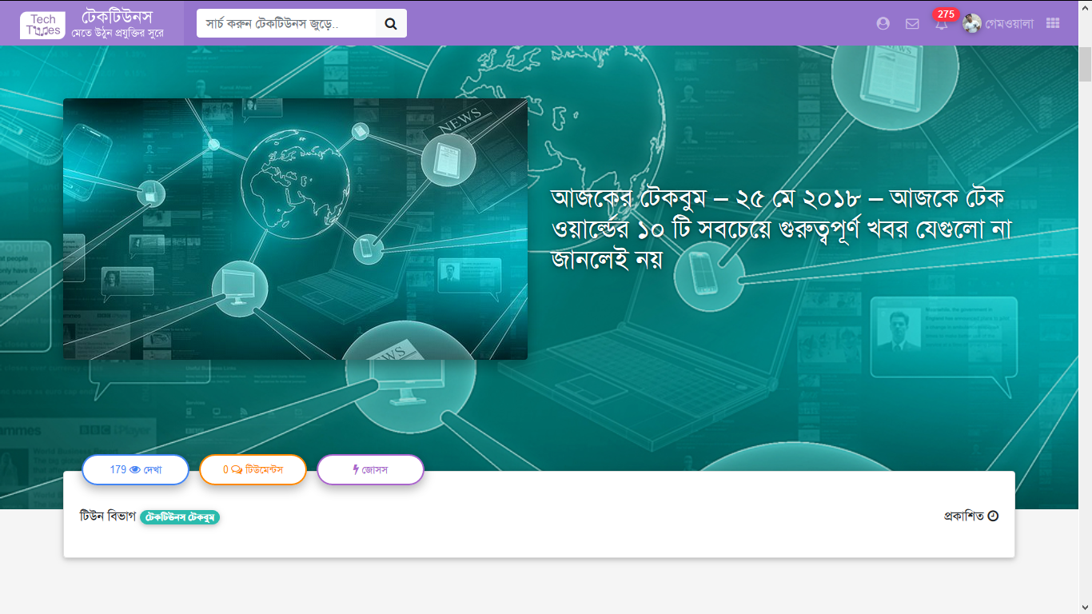
Task: Focus the সার্চ করুন টেকটিউনস জুড়ে search field
Action: (x=286, y=23)
